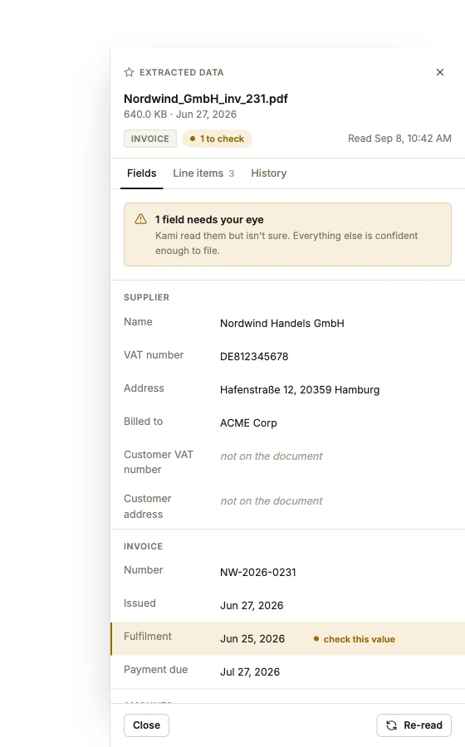Close the Extracted Data panel with X
The width and height of the screenshot is (465, 747).
click(x=440, y=72)
